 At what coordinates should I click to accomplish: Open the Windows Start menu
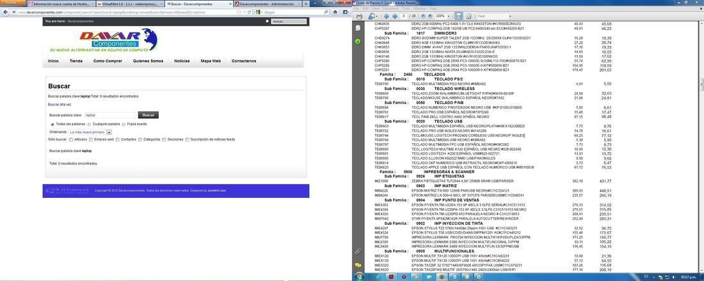pos(360,277)
